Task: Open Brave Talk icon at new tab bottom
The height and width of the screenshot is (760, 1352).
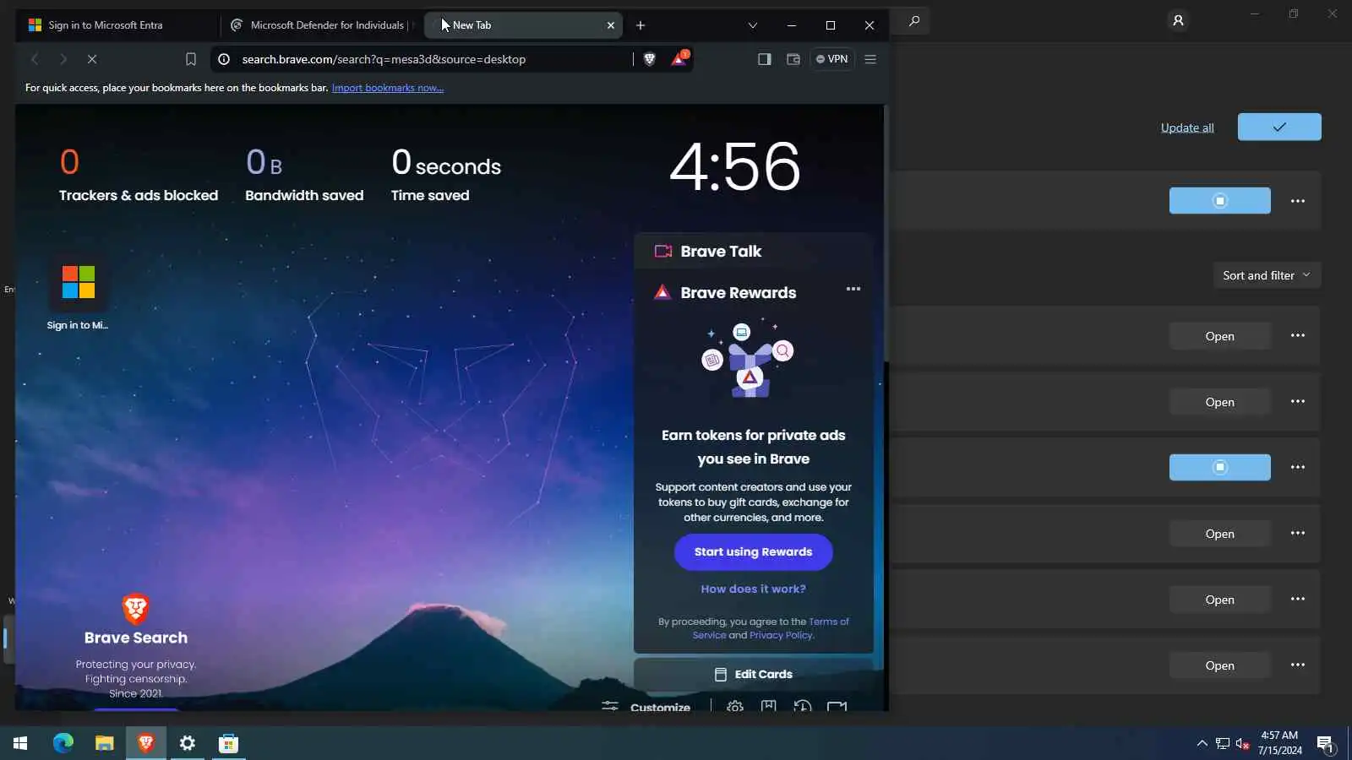Action: [x=837, y=706]
